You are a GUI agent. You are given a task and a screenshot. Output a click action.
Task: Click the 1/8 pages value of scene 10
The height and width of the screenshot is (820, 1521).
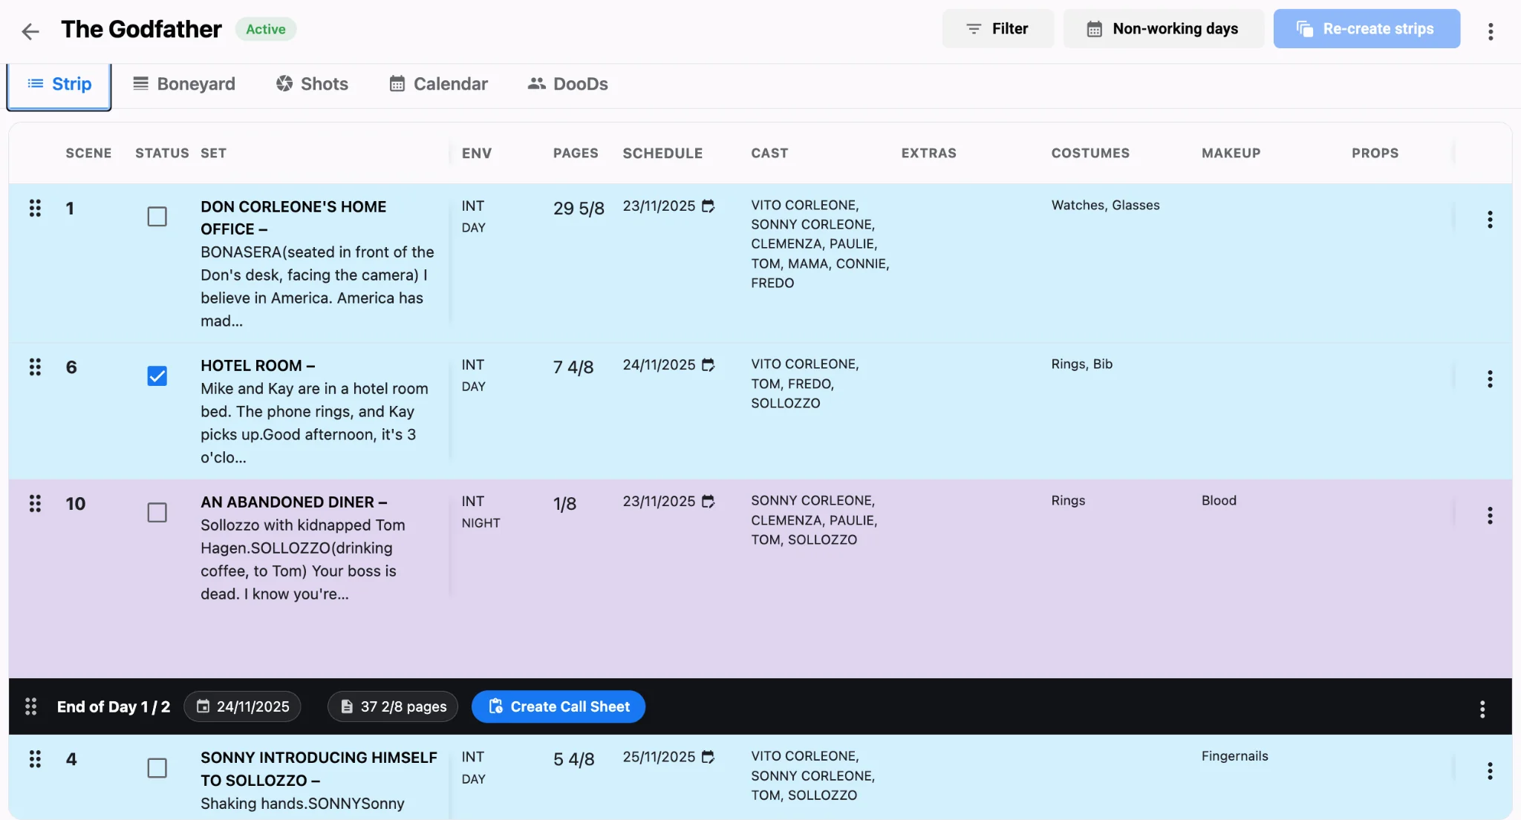pyautogui.click(x=564, y=504)
